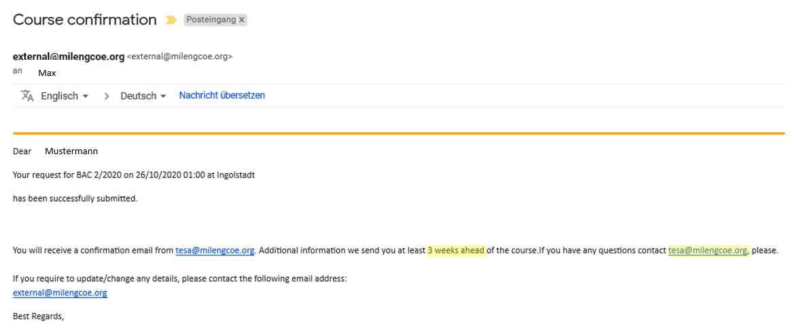
Task: Click the "has been successfully submitted." line
Action: coord(75,198)
